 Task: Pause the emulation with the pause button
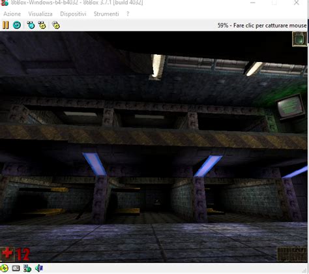6,25
